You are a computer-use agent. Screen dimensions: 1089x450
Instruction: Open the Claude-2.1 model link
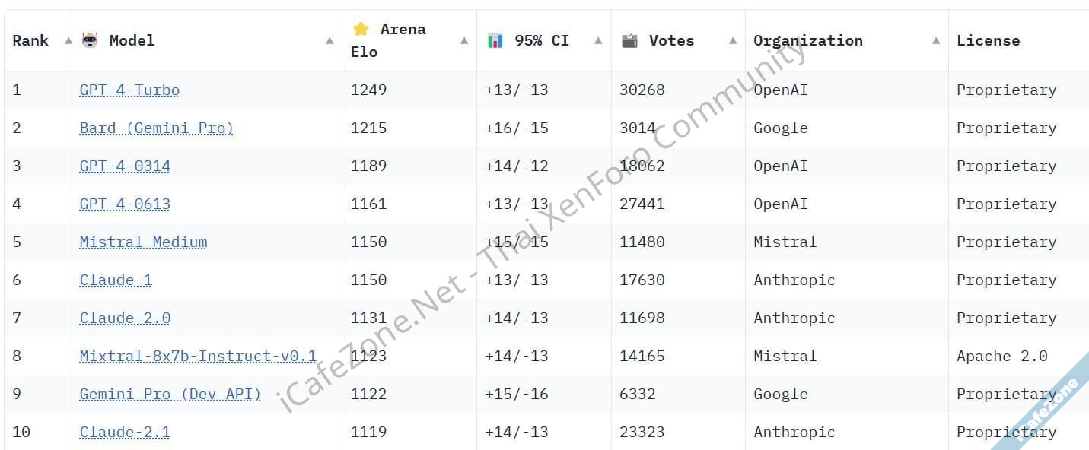click(125, 432)
